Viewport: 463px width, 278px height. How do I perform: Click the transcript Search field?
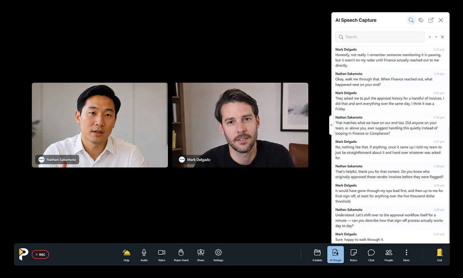pyautogui.click(x=380, y=37)
